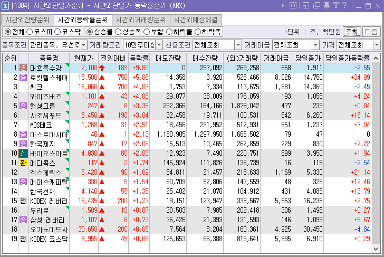Open help with the question mark icon
Image resolution: width=384 pixels, height=257 pixels.
click(344, 5)
